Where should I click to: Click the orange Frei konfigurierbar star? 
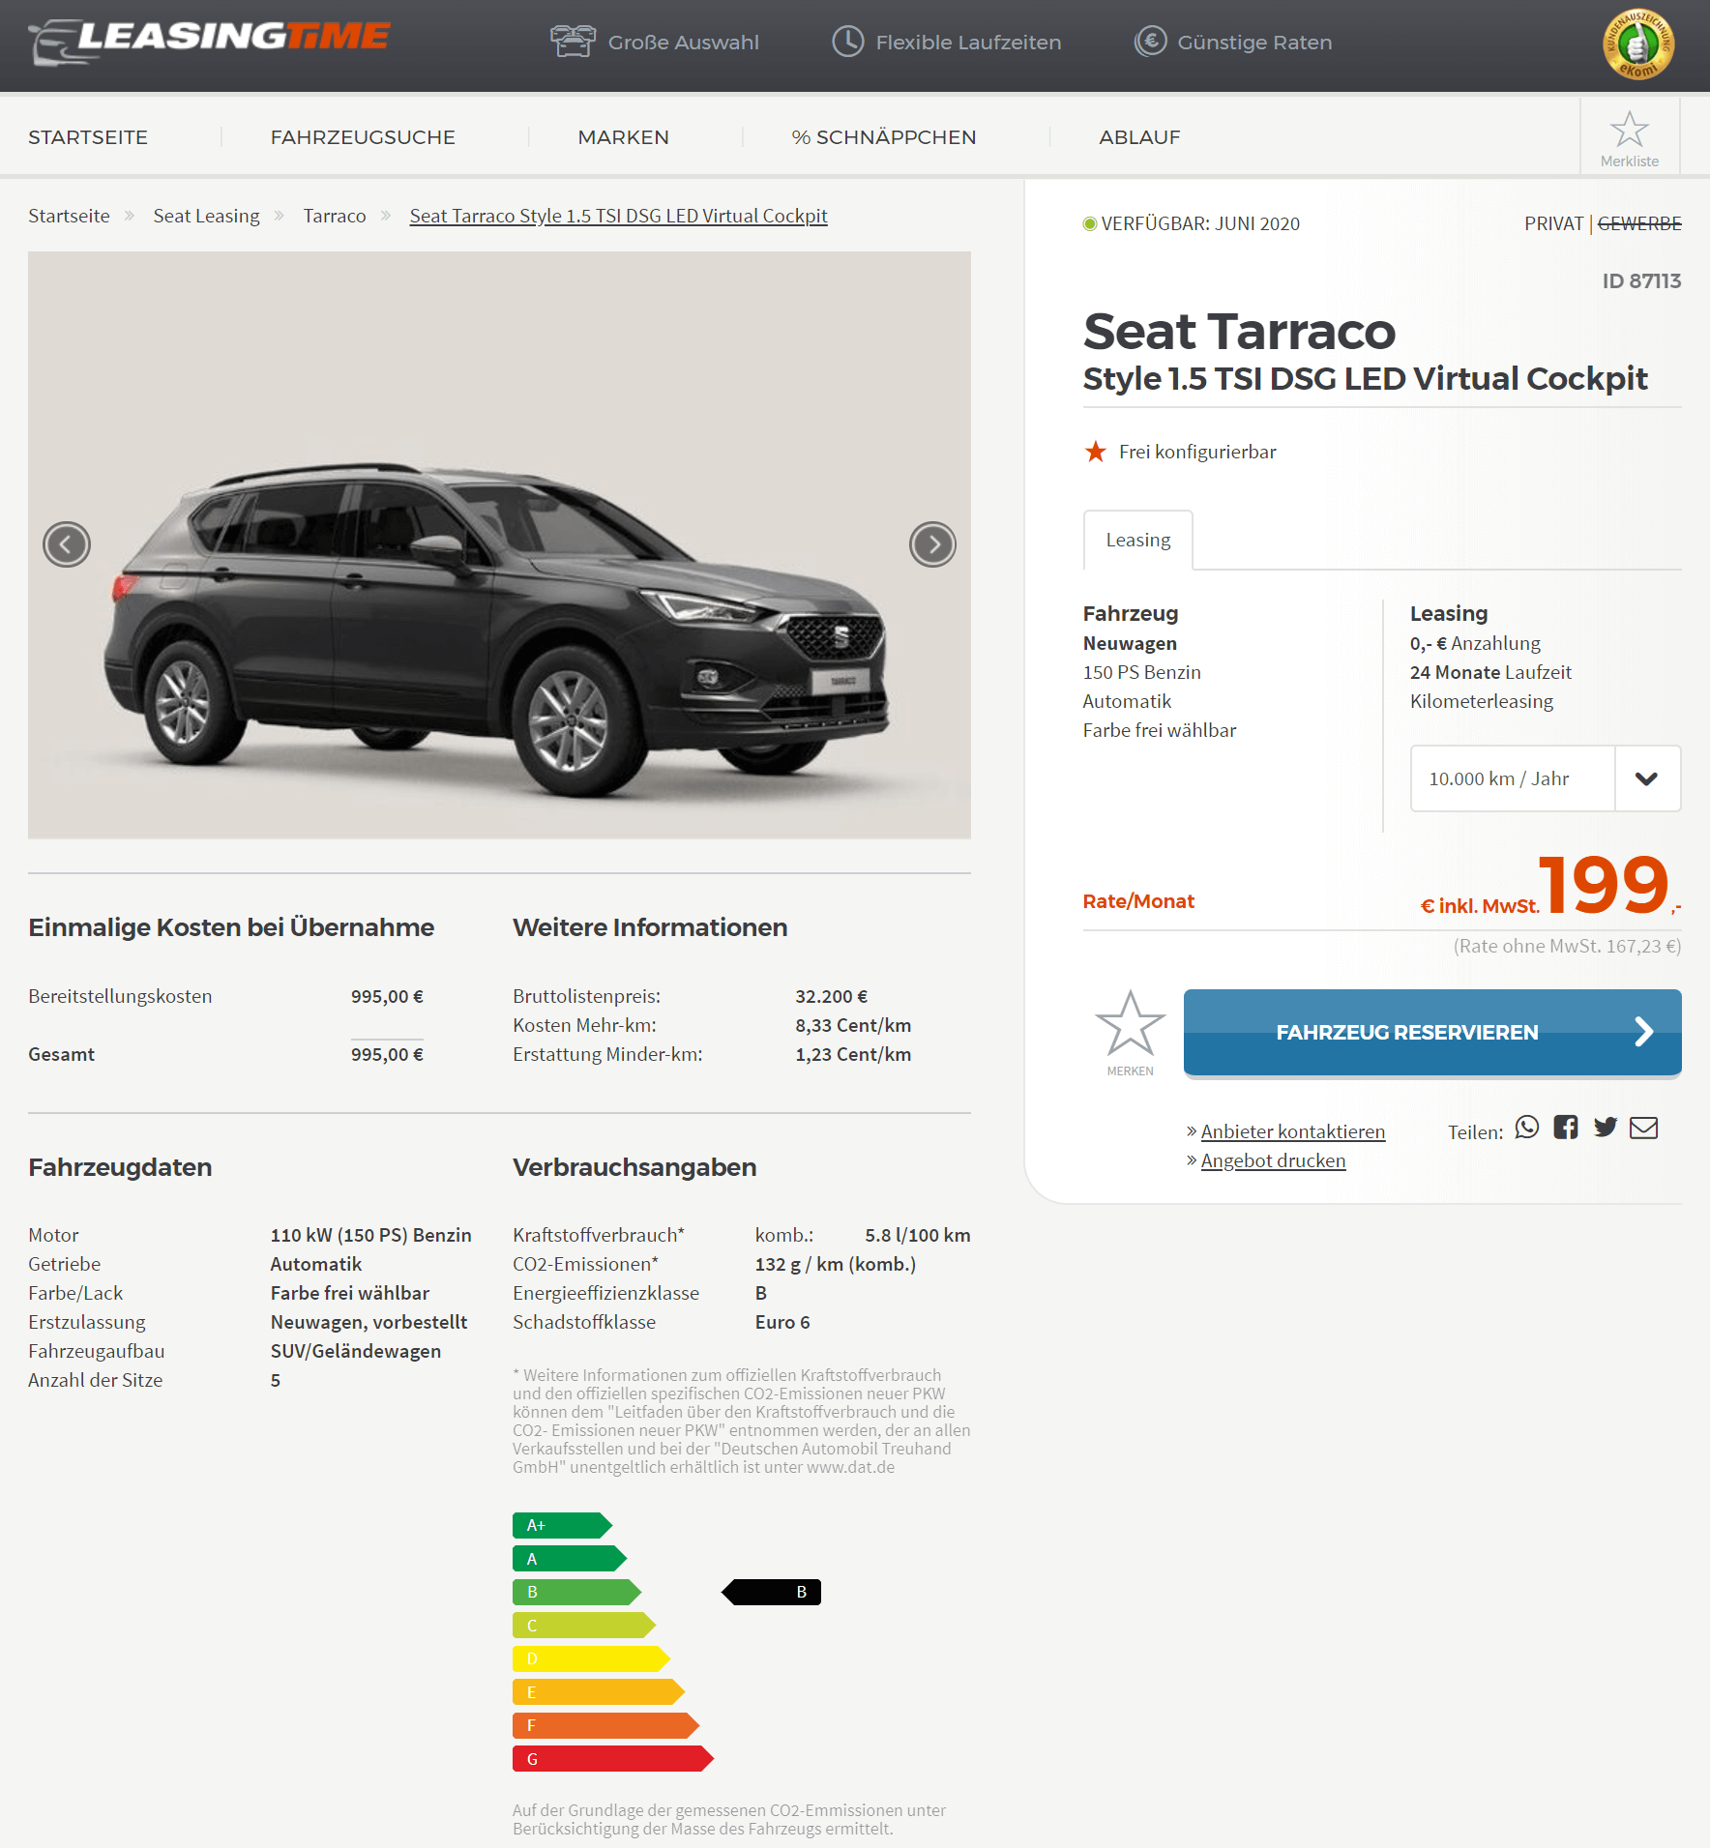(1095, 452)
